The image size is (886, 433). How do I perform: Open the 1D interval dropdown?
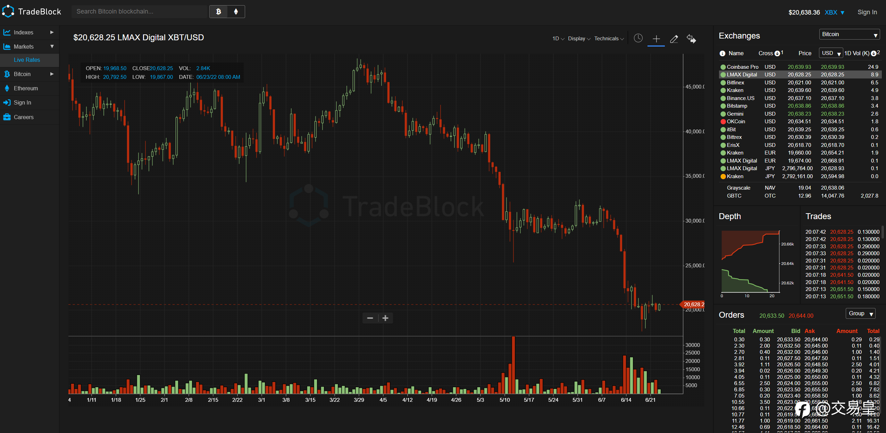(558, 39)
